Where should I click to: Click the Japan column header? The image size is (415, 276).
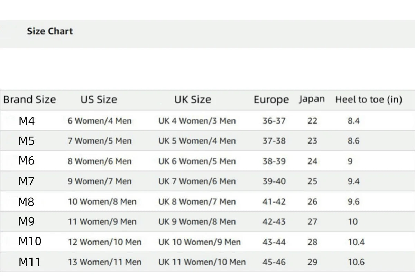coord(312,99)
